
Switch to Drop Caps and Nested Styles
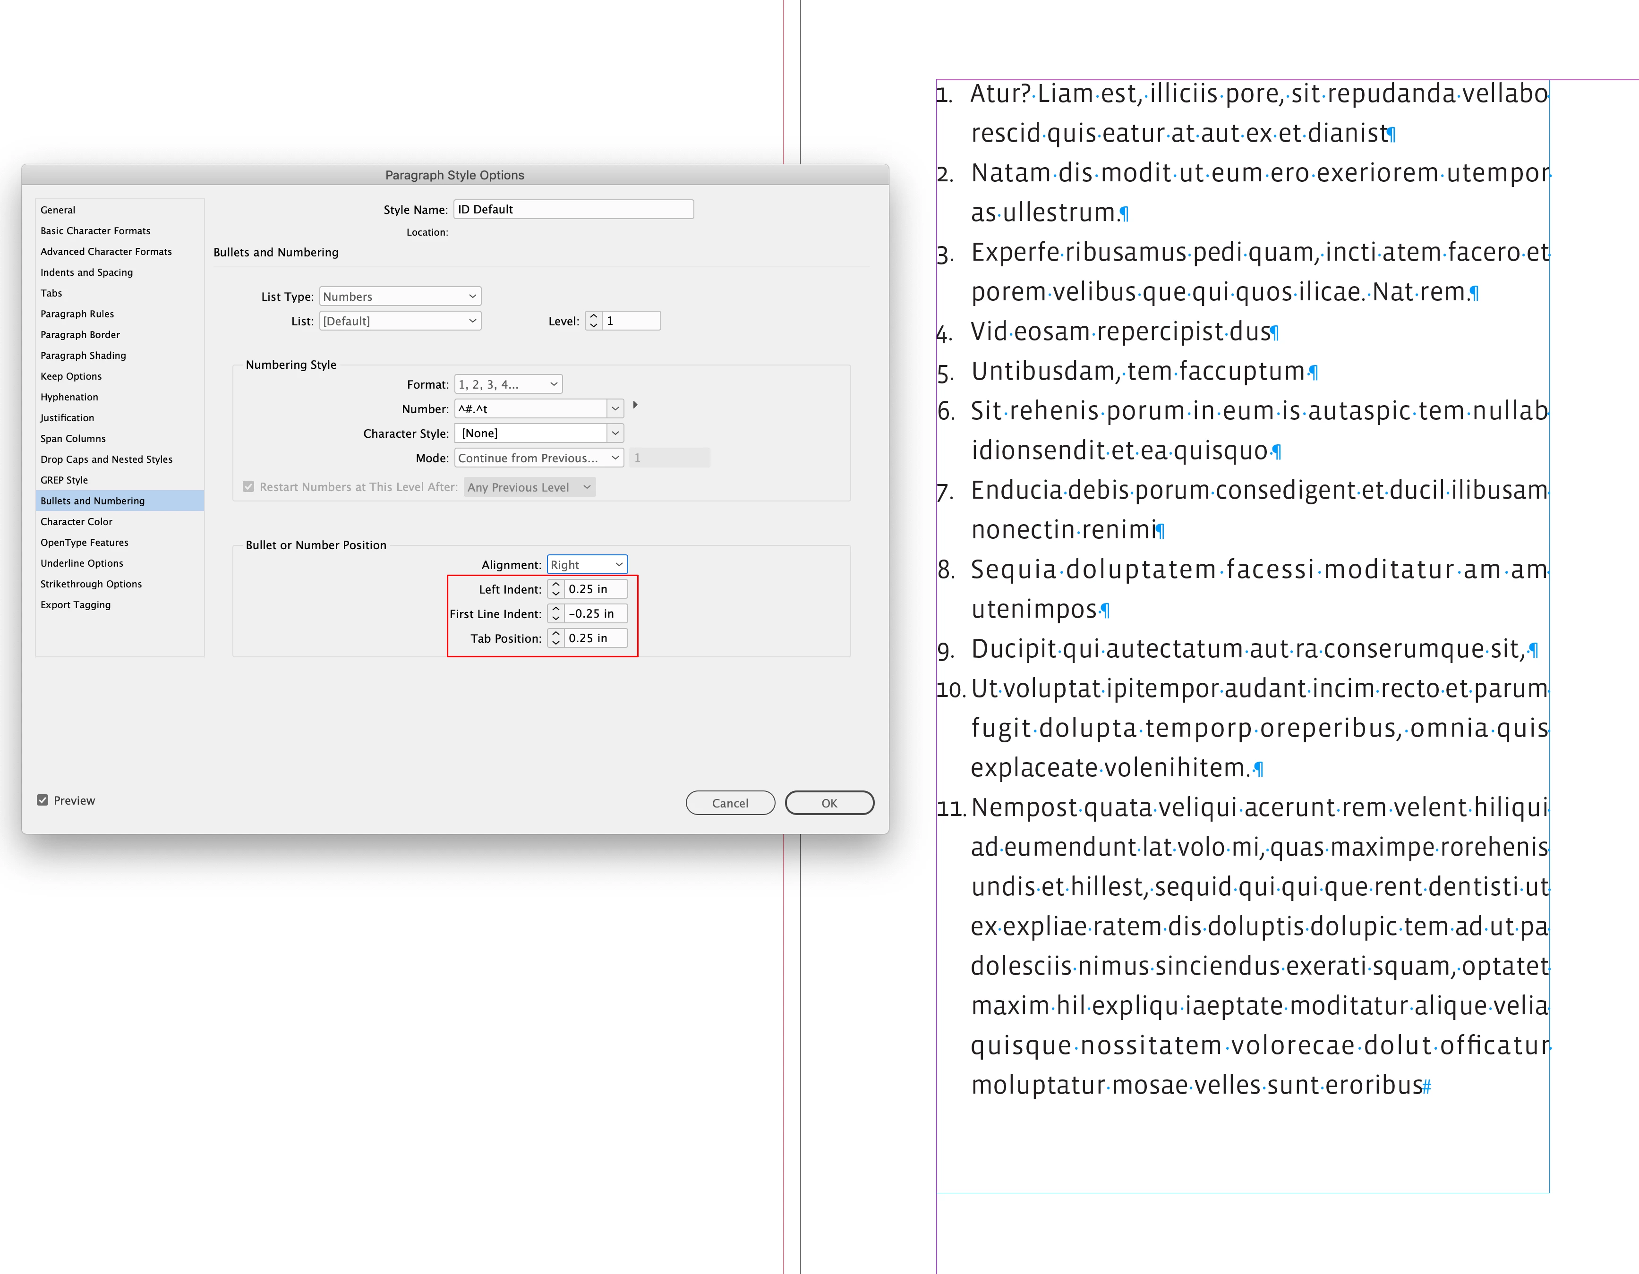(107, 459)
